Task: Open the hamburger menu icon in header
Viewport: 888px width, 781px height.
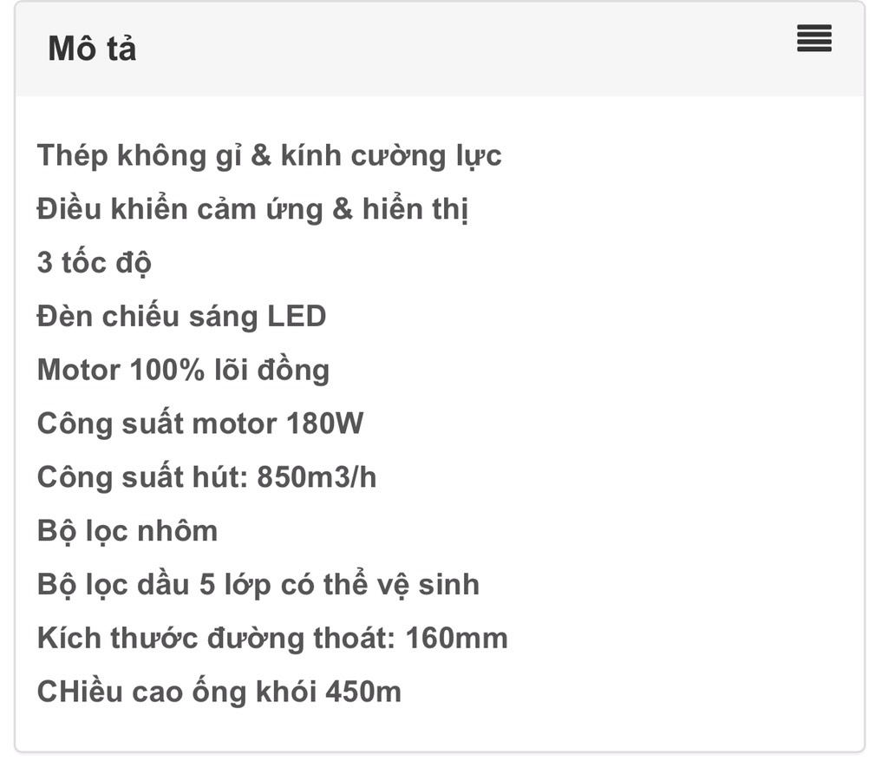Action: [813, 38]
